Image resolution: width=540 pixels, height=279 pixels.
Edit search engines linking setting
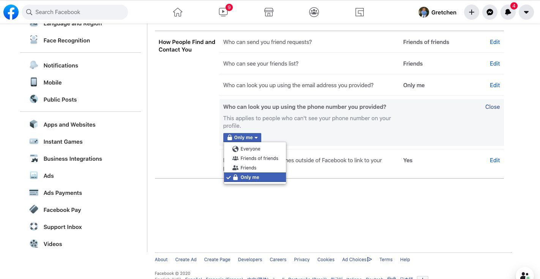[494, 160]
